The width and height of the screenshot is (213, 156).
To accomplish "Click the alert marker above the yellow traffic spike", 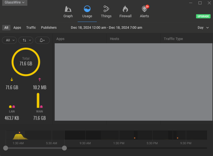I will [20, 132].
